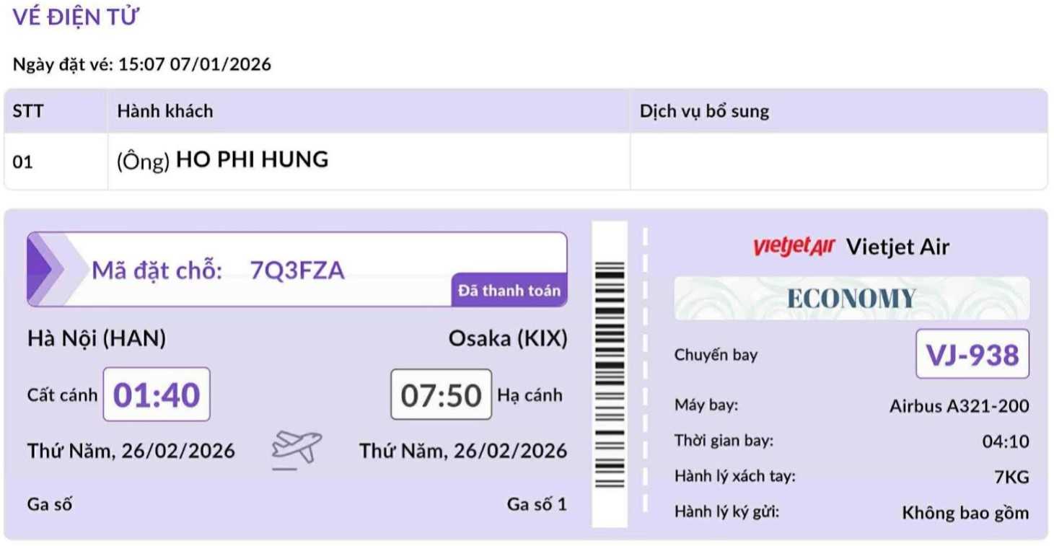The width and height of the screenshot is (1054, 546).
Task: Click the booking date 15:07 07/01/2026
Action: click(x=195, y=64)
